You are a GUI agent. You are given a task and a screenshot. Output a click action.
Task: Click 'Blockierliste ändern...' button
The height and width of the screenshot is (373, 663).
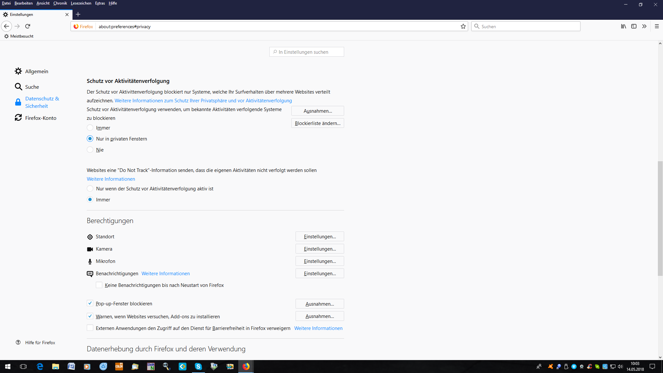click(317, 123)
